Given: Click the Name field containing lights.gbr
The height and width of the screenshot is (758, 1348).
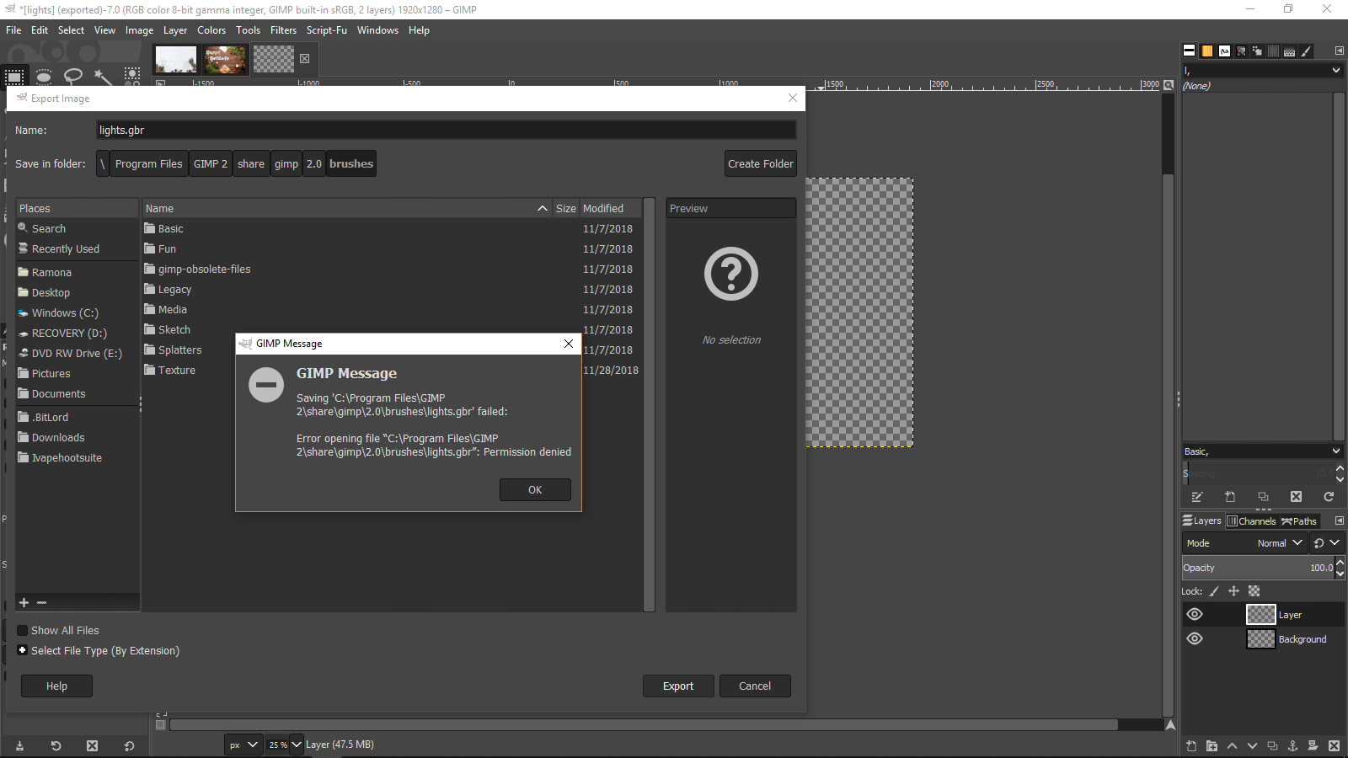Looking at the screenshot, I should tap(446, 131).
